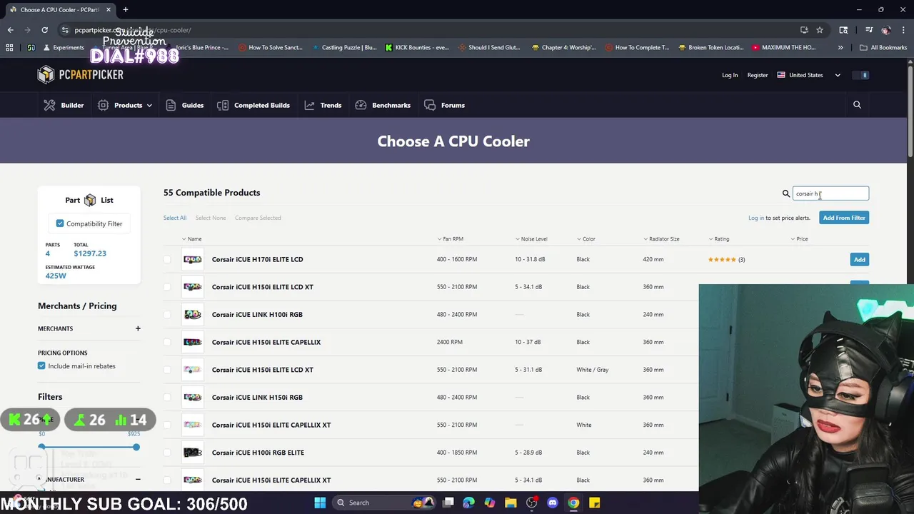Open File Explorer from taskbar
The image size is (914, 514).
[511, 503]
